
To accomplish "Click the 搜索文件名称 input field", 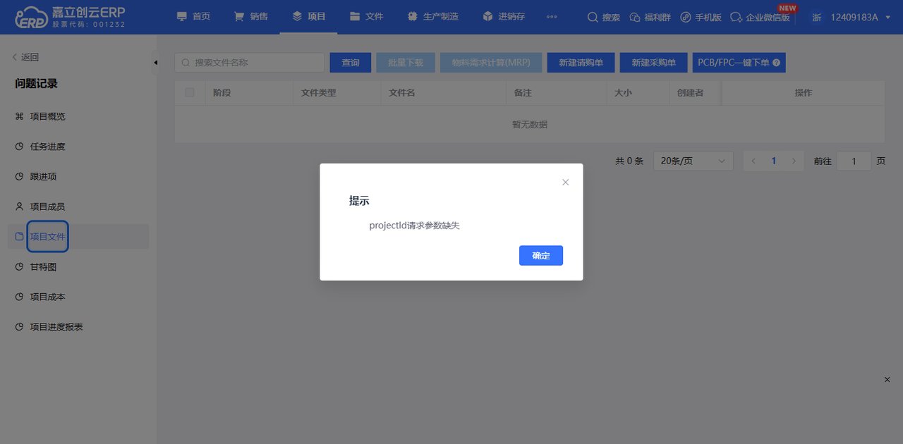I will coord(250,63).
